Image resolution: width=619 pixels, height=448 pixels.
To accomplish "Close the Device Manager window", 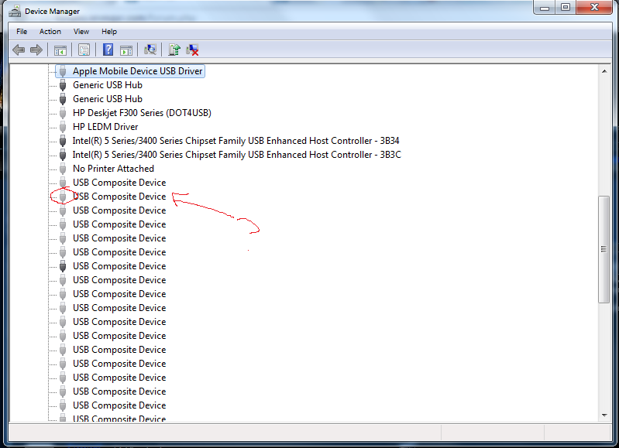I will 594,7.
